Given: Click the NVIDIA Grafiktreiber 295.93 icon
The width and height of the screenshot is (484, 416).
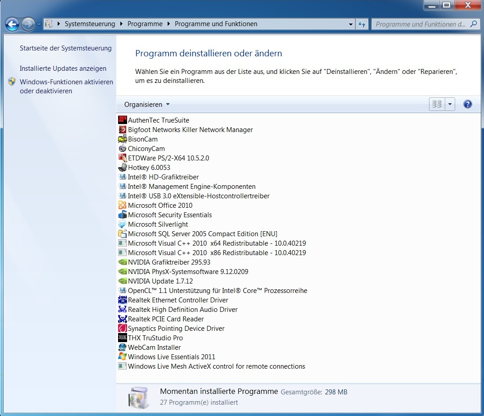Looking at the screenshot, I should click(x=123, y=262).
